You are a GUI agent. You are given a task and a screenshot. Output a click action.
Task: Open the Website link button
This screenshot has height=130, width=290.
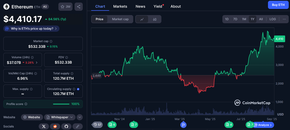pyautogui.click(x=32, y=117)
